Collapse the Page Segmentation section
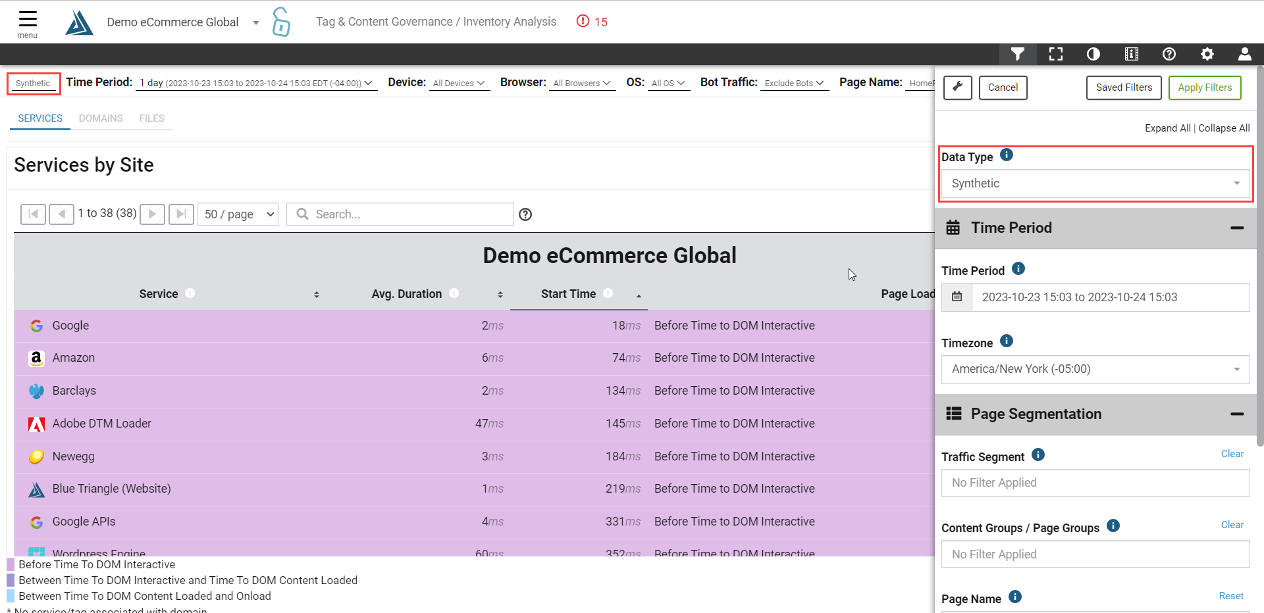 click(1237, 414)
